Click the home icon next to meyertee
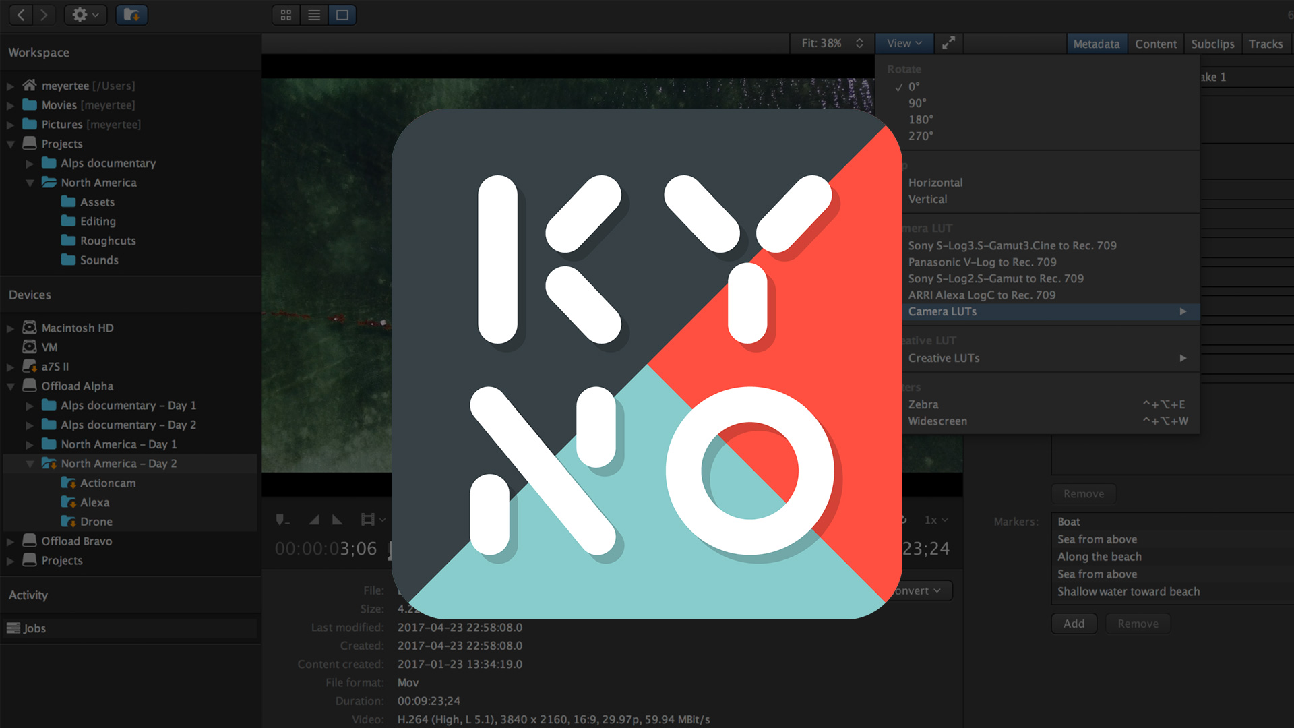Image resolution: width=1294 pixels, height=728 pixels. (x=29, y=86)
